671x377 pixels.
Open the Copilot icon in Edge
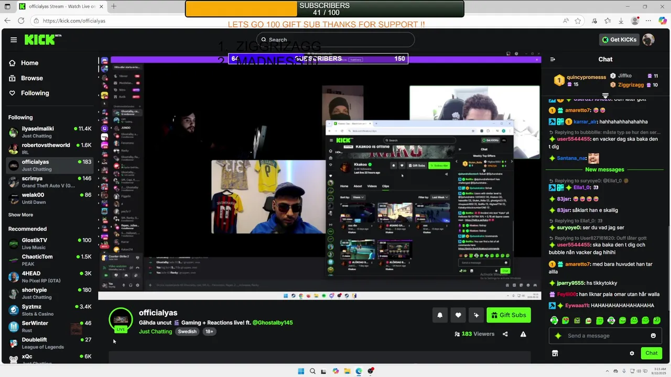(663, 21)
